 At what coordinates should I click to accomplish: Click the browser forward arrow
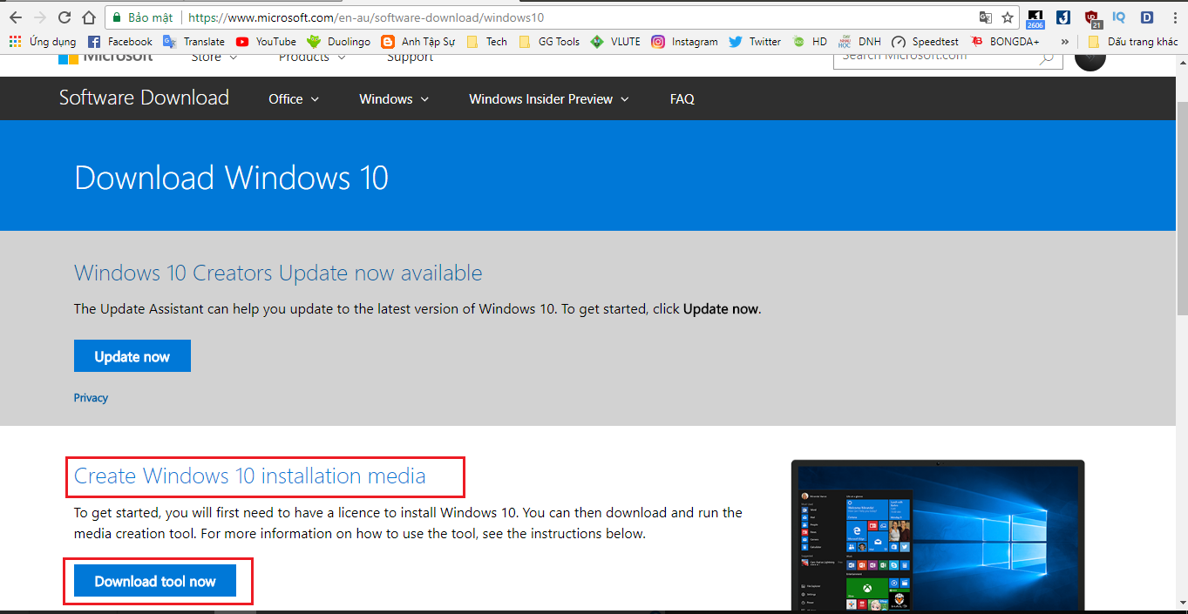pos(40,17)
